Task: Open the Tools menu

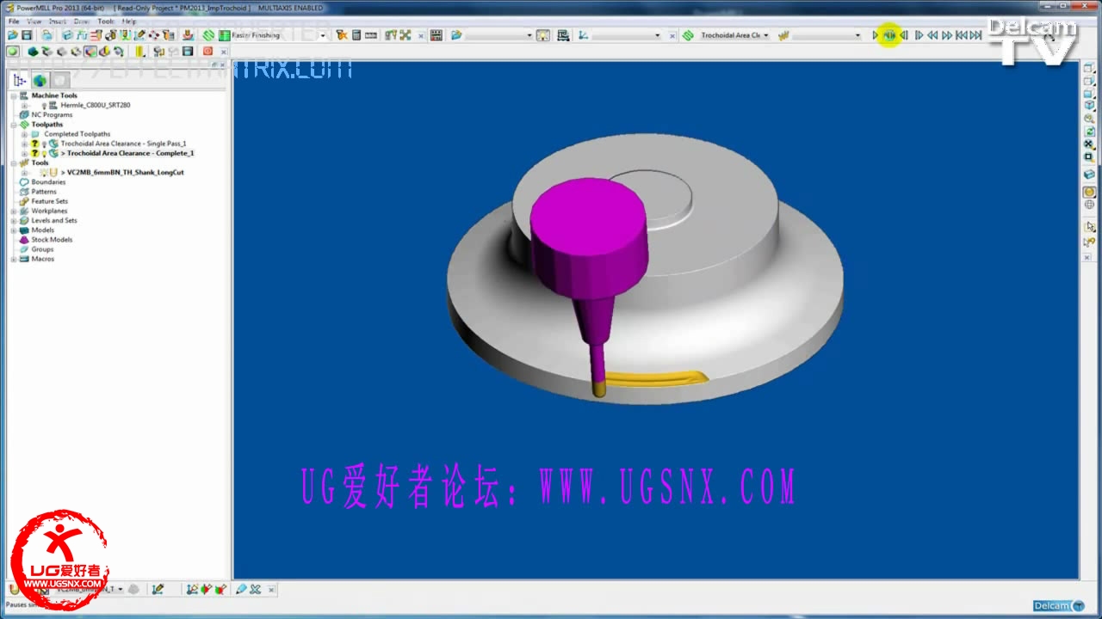Action: (x=106, y=21)
